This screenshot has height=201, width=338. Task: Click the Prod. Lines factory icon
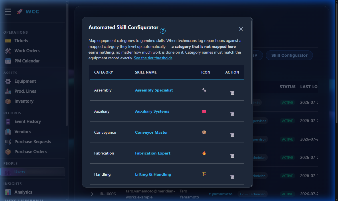[x=8, y=91]
